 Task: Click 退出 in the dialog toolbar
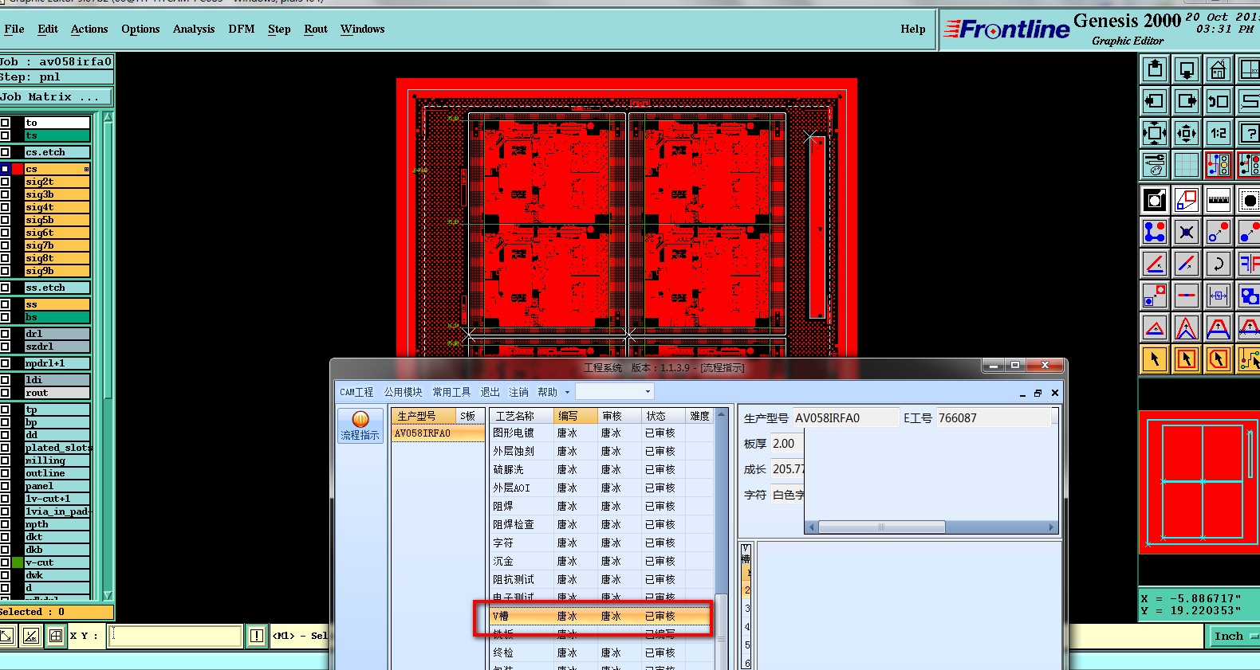(490, 393)
